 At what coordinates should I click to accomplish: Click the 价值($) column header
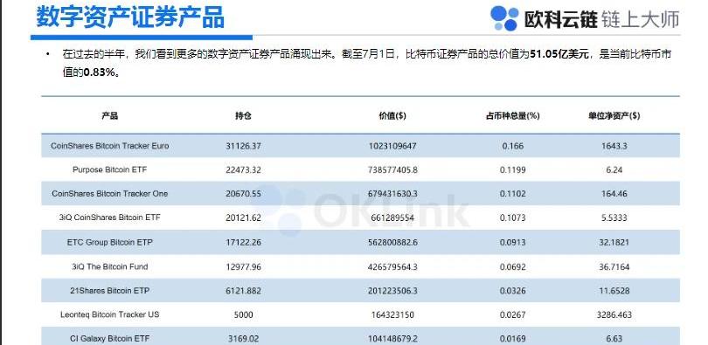392,115
